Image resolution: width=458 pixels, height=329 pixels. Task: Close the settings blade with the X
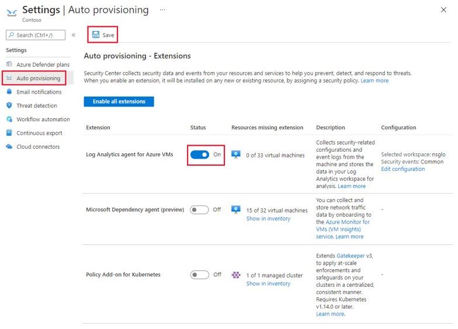click(443, 10)
